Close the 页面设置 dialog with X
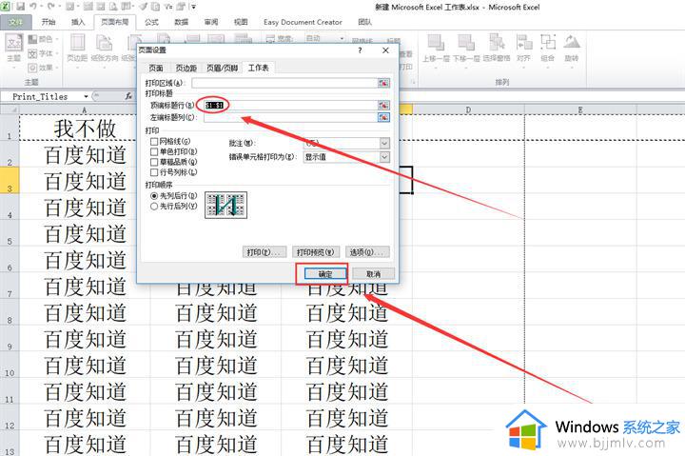Image resolution: width=685 pixels, height=456 pixels. coord(385,50)
